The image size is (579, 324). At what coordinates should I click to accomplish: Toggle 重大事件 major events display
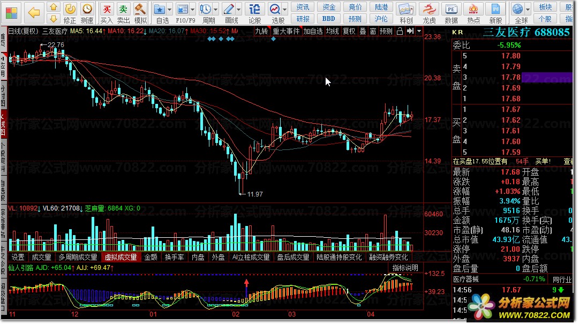point(286,32)
